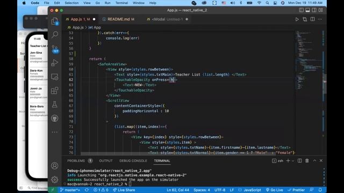This screenshot has width=344, height=193.
Task: Open the Manage gear icon
Action: [x=55, y=180]
